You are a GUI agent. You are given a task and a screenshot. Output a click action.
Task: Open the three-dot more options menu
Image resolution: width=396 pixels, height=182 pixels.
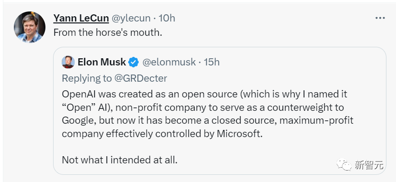(380, 18)
